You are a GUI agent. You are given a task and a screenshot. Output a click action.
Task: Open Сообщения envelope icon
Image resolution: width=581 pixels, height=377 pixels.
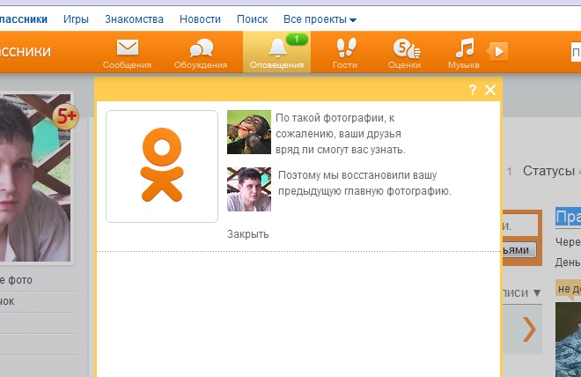pos(127,48)
